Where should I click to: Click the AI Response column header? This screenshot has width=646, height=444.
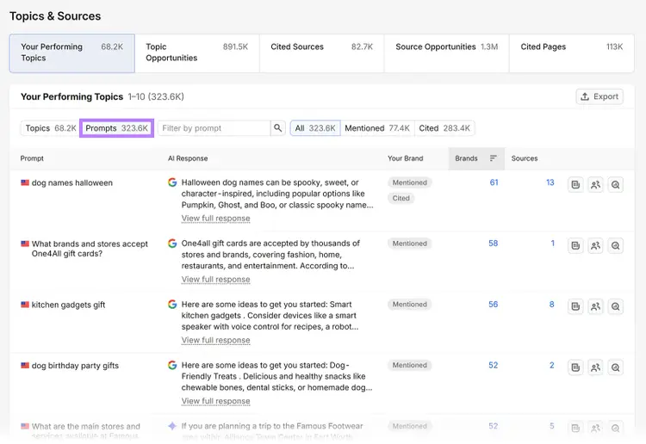[188, 158]
